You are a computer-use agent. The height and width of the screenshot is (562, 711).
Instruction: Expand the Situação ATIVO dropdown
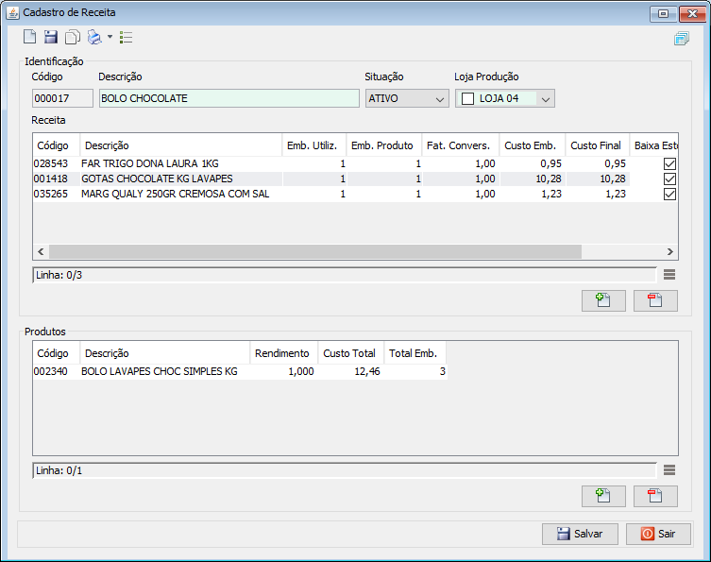(x=439, y=99)
